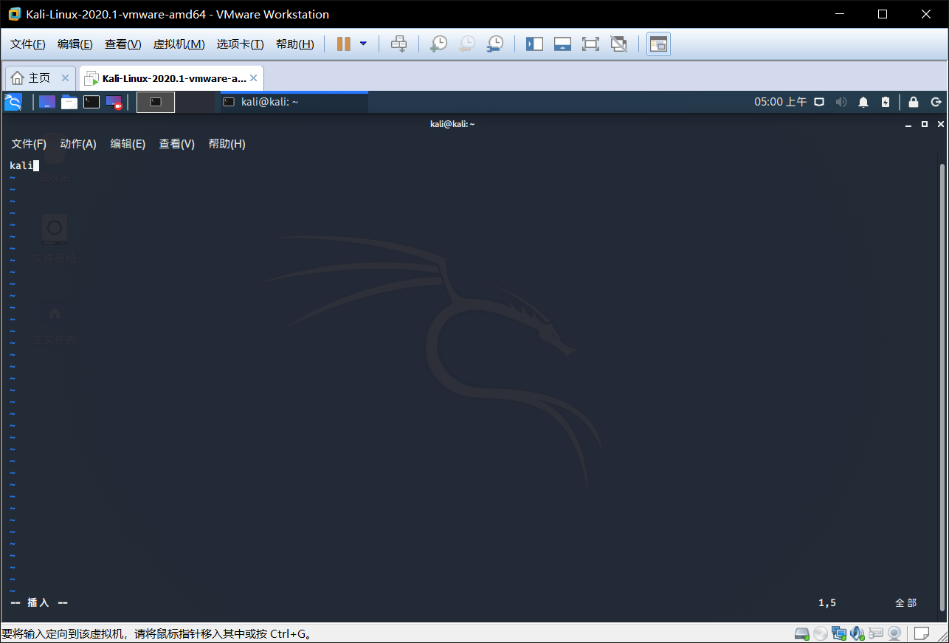Viewport: 949px width, 643px height.
Task: Open the Kali applications menu
Action: [13, 102]
